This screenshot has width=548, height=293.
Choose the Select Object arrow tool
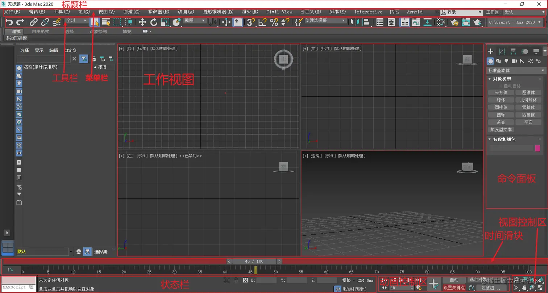coord(95,22)
